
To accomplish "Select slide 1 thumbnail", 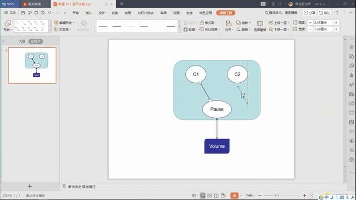I will [x=32, y=66].
